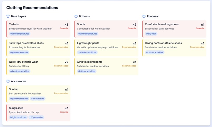212x127 pixels.
Task: Click High temperatures tag under Sun hat
Action: [x=19, y=99]
